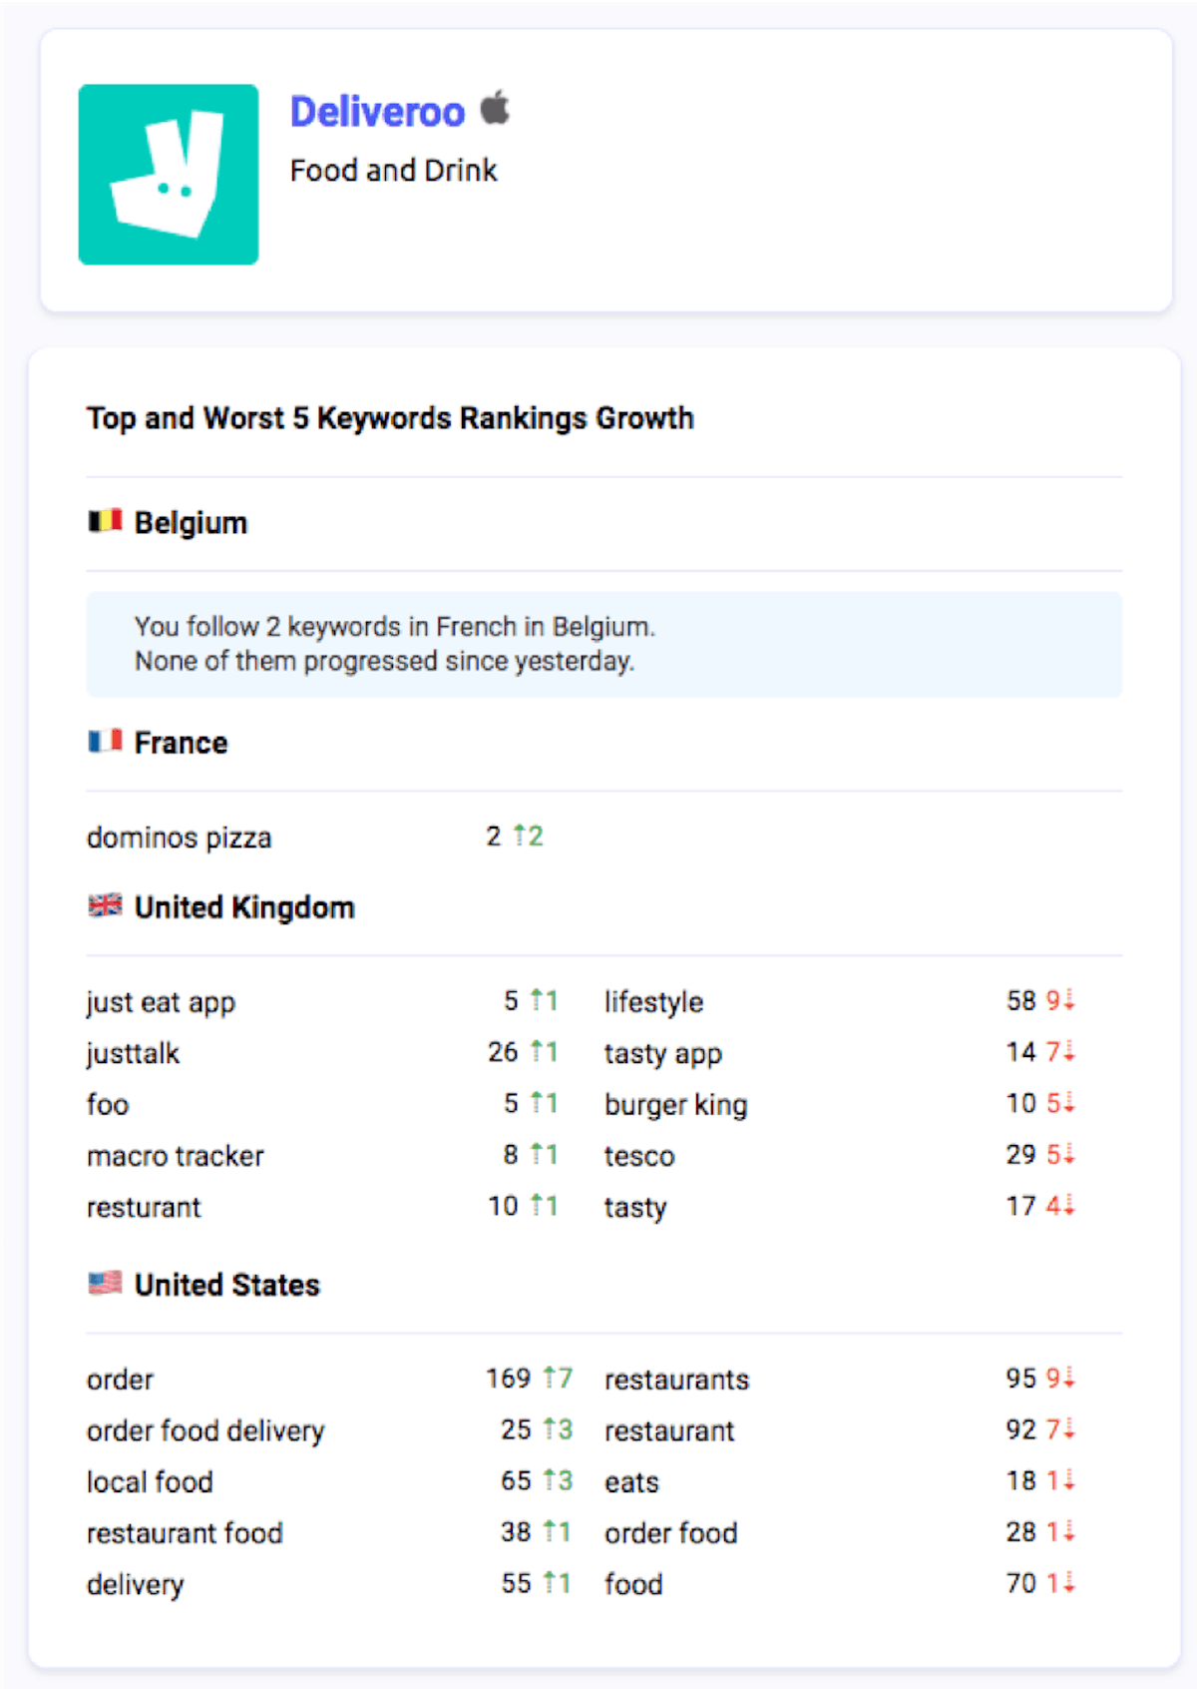The width and height of the screenshot is (1197, 1689).
Task: Select the 'just eat app' keyword
Action: [x=161, y=1002]
